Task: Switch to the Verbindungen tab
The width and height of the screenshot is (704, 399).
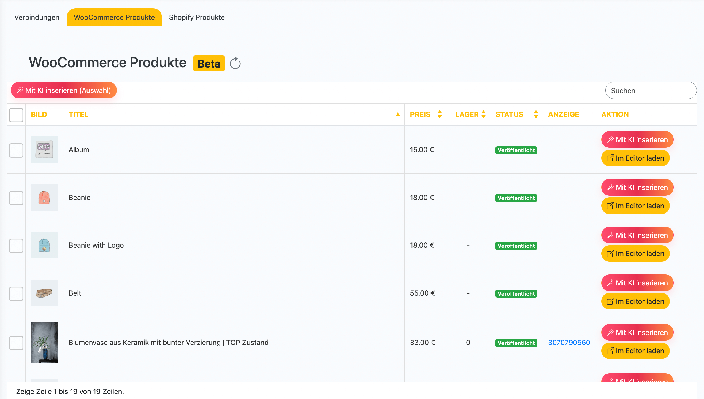Action: point(37,17)
